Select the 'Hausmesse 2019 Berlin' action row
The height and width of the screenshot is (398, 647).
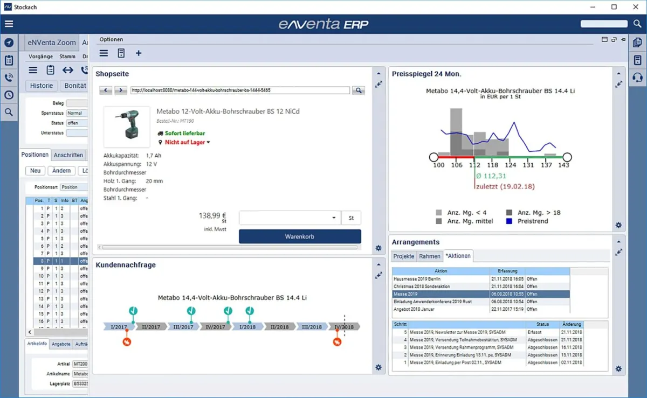pos(481,279)
